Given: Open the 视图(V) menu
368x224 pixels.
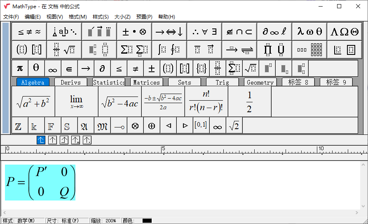Looking at the screenshot, I should (x=55, y=17).
